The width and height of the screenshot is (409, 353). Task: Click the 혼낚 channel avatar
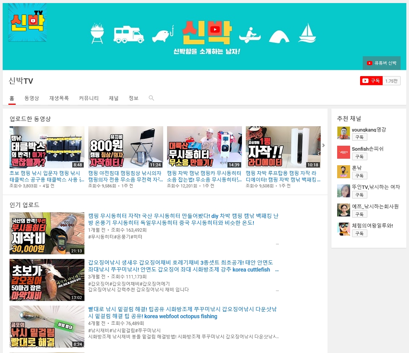point(343,172)
